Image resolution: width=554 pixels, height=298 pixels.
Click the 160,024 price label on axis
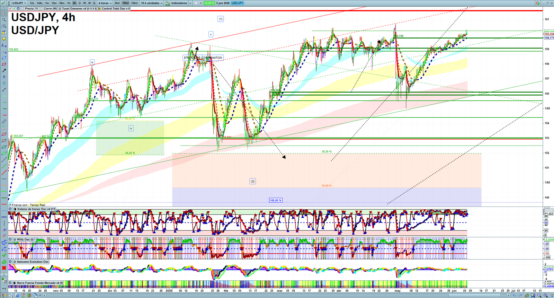tap(549, 34)
